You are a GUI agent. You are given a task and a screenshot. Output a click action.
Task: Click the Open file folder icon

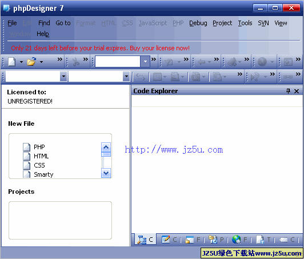31,62
